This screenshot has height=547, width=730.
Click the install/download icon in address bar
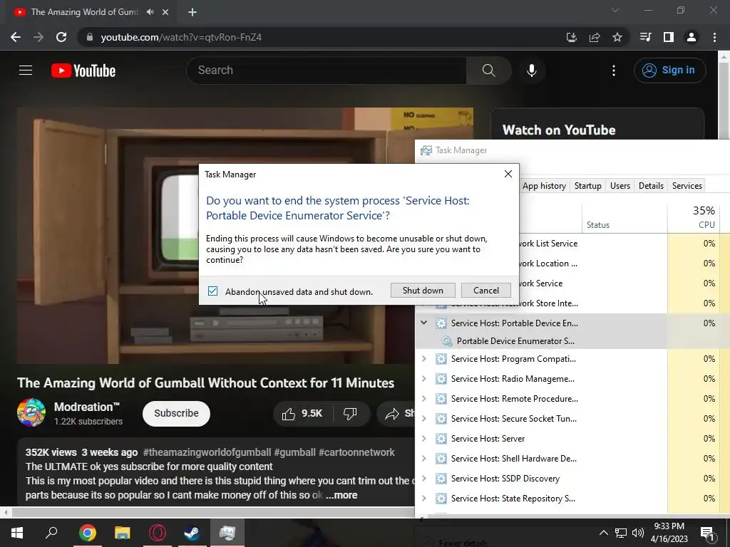(x=572, y=37)
